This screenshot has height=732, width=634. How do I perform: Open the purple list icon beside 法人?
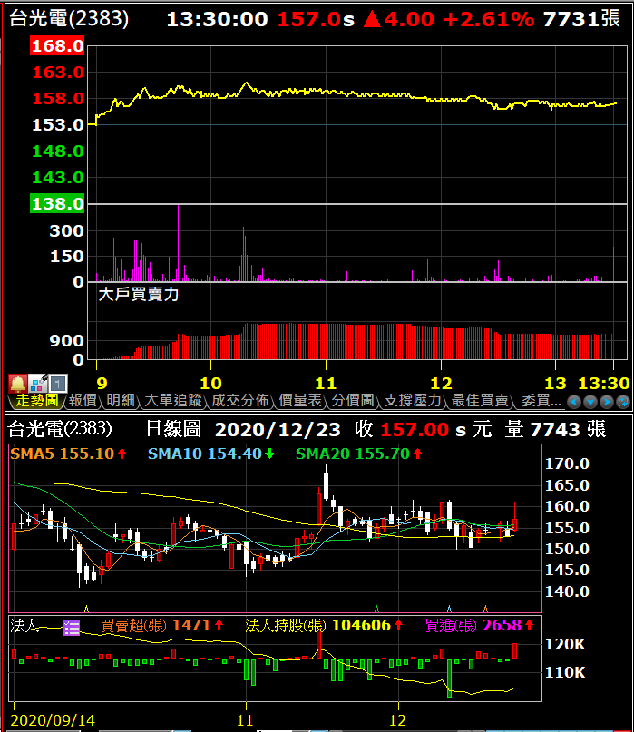pos(72,626)
